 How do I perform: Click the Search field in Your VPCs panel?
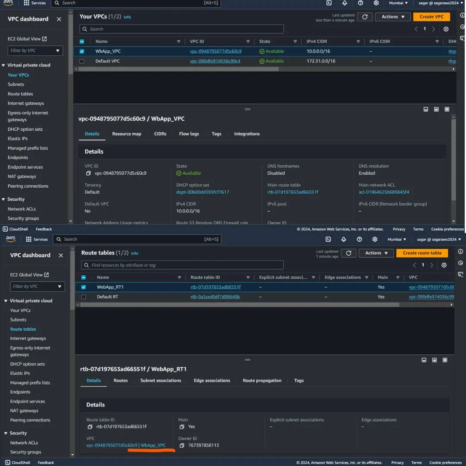pyautogui.click(x=182, y=29)
